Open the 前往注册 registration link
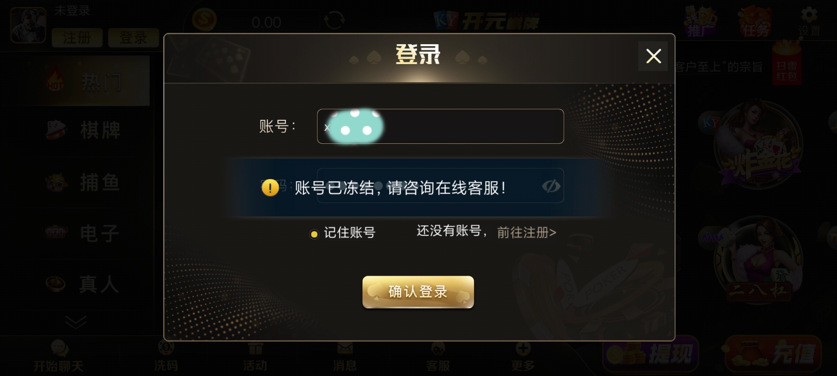The width and height of the screenshot is (837, 376). 526,233
